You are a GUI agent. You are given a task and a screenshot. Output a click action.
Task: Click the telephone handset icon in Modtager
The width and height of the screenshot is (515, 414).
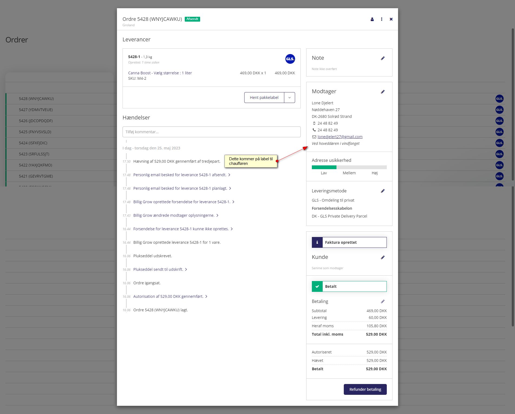pyautogui.click(x=314, y=130)
